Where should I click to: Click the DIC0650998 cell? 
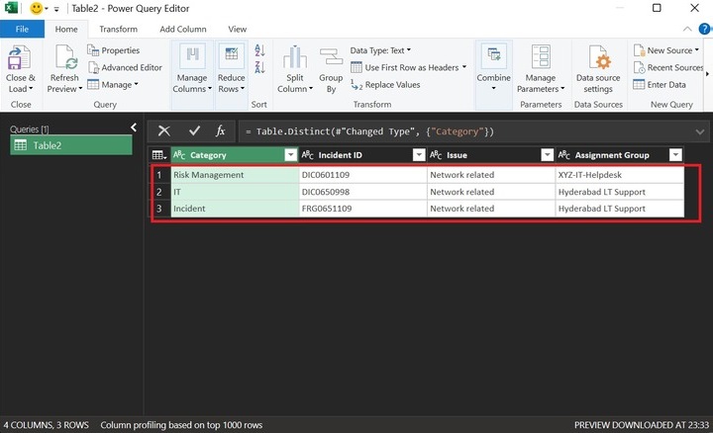pyautogui.click(x=362, y=192)
